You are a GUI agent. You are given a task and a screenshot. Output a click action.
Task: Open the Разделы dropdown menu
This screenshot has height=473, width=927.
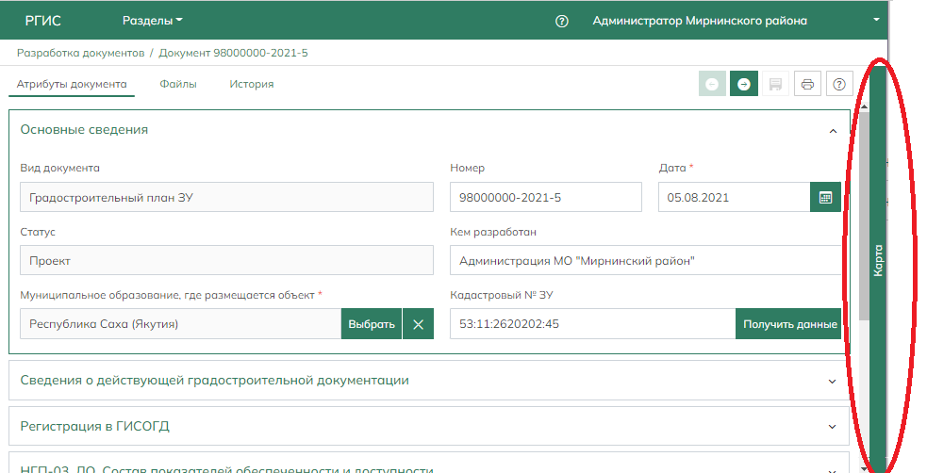click(152, 21)
